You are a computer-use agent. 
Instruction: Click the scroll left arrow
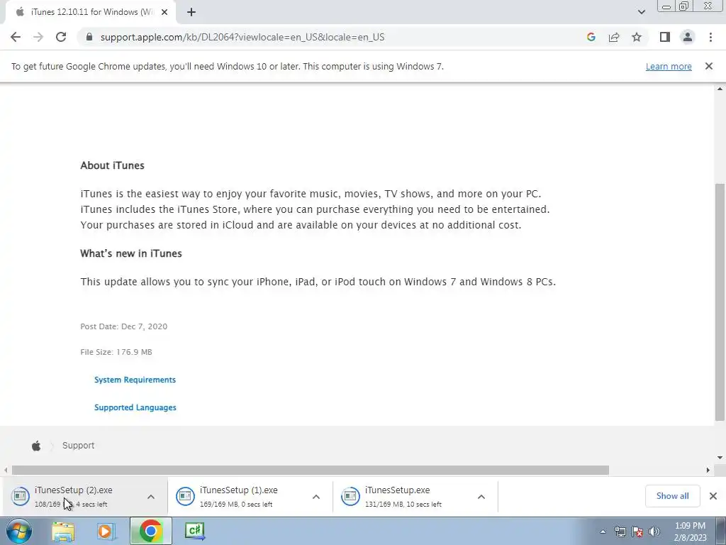(x=6, y=470)
